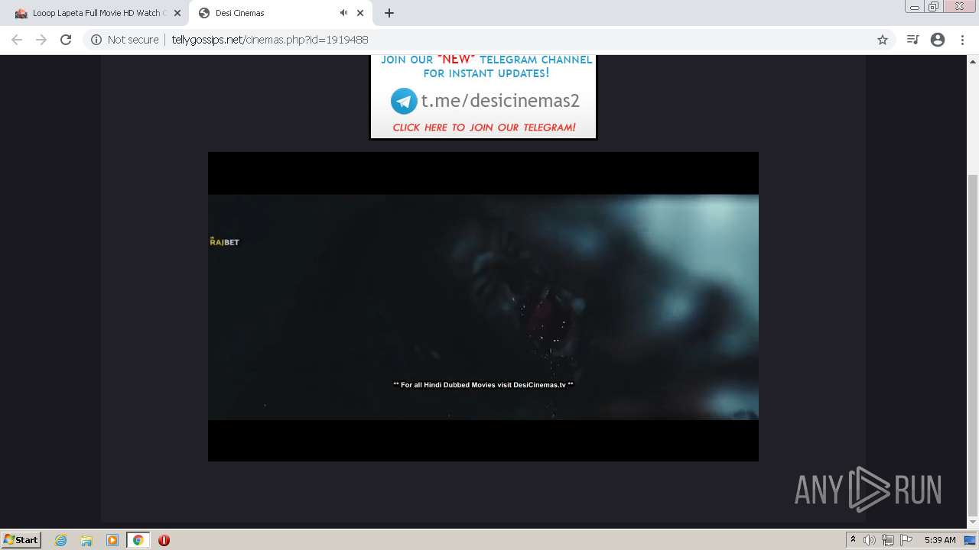Show hidden tray icons arrow
The width and height of the screenshot is (979, 550).
pos(853,540)
